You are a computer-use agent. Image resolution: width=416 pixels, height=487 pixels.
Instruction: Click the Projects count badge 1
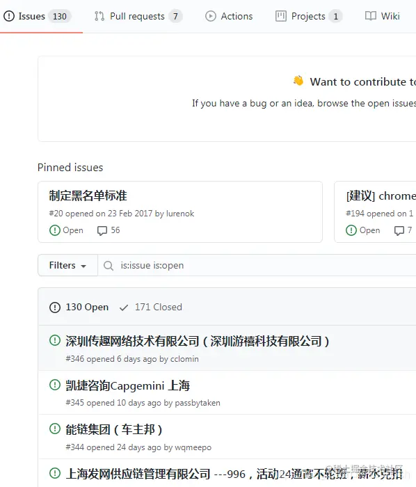(335, 16)
